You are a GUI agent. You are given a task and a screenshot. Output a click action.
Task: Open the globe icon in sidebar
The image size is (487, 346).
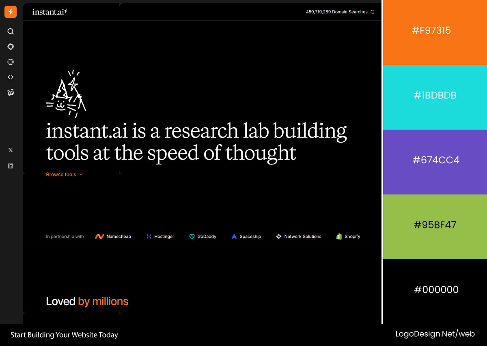coord(11,62)
